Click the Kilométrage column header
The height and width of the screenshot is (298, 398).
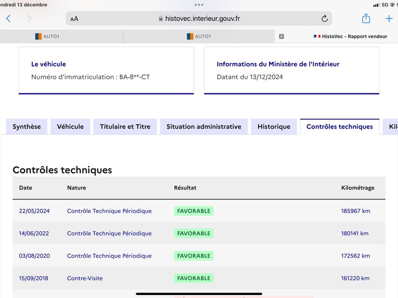pos(358,188)
